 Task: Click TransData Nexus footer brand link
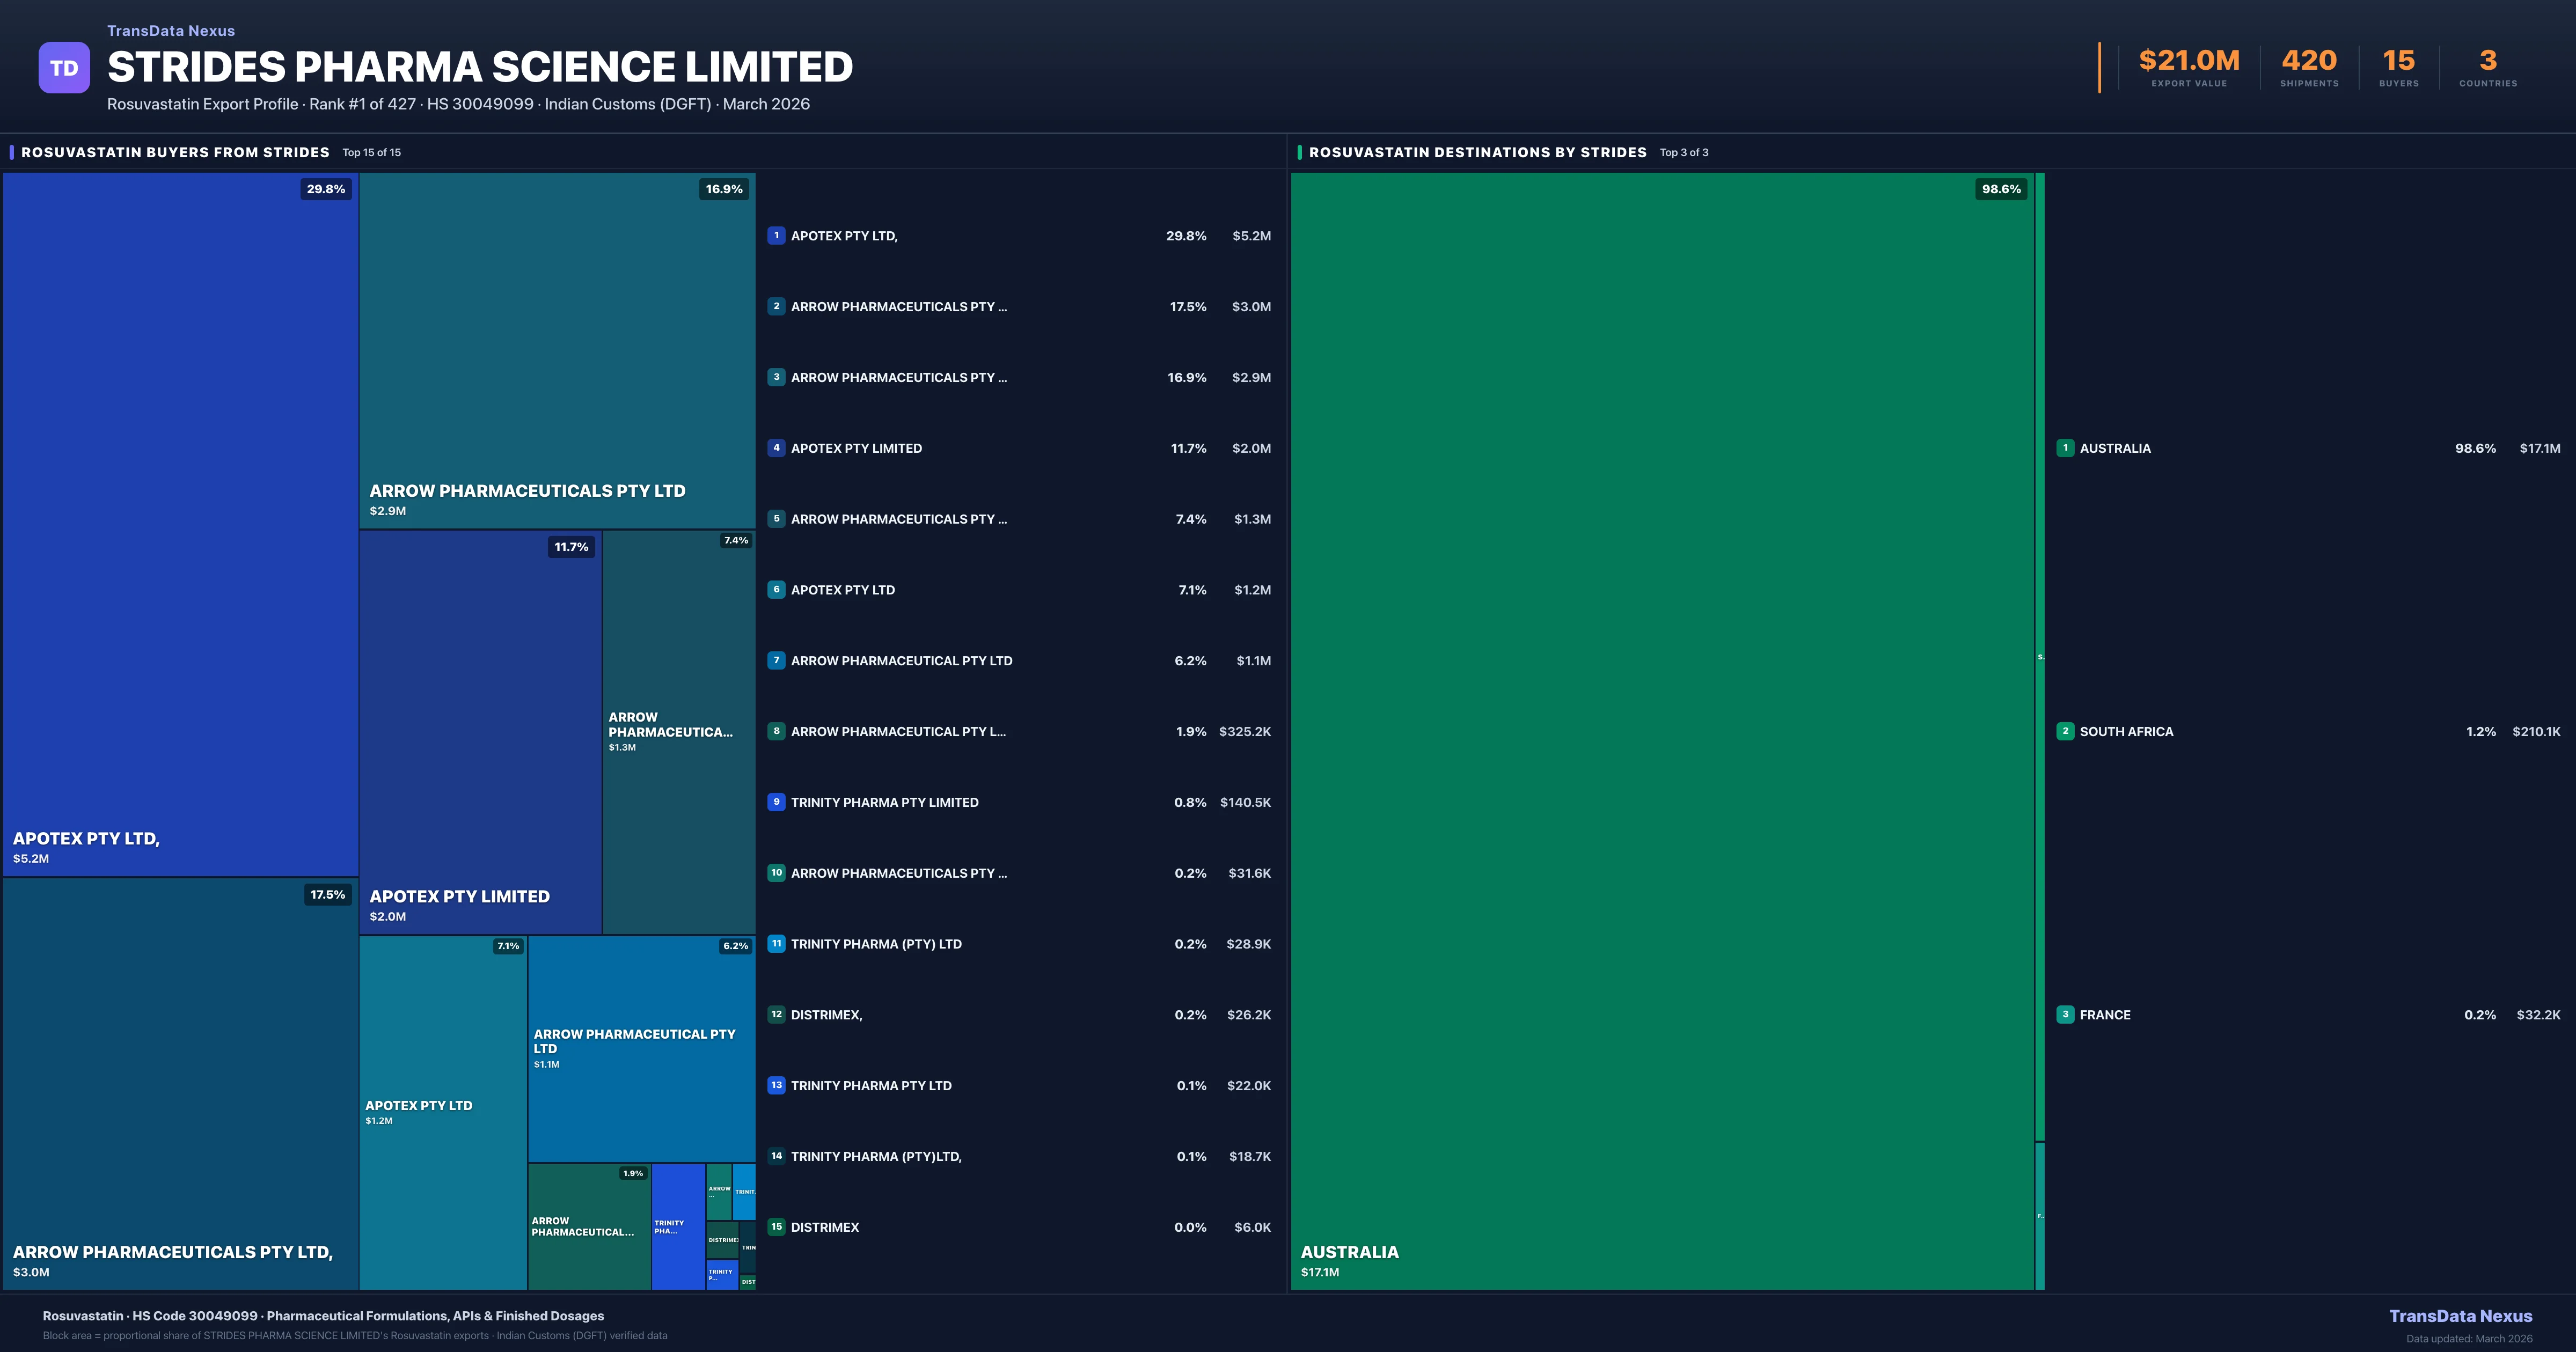coord(2460,1316)
